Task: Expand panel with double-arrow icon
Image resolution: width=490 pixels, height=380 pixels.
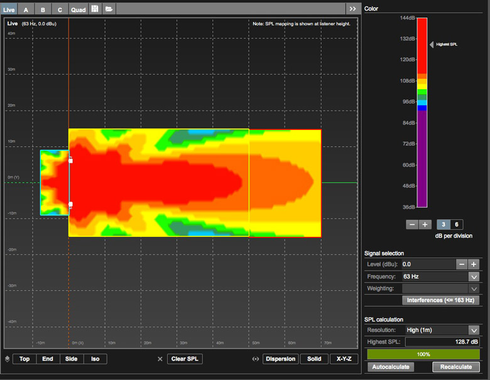Action: [x=353, y=9]
